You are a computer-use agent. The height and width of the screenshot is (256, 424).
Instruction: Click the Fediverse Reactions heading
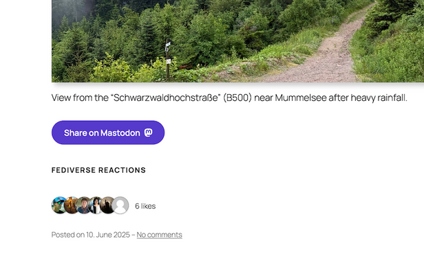98,170
